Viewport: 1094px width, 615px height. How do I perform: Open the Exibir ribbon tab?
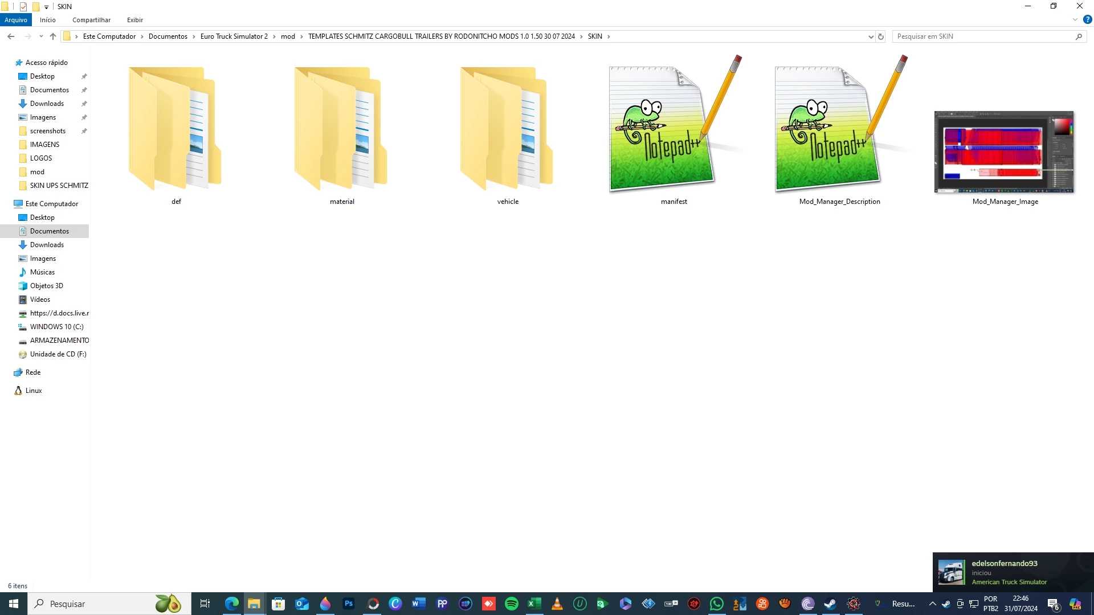135,20
